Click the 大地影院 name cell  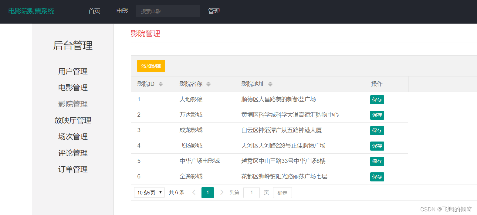204,99
